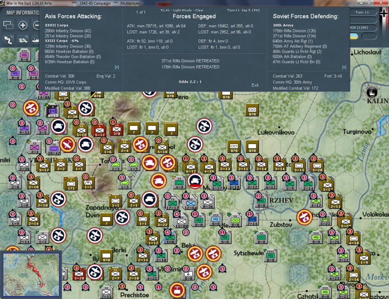The height and width of the screenshot is (299, 389).
Task: Select the Soviet counter labeled 1=12
Action: (153, 239)
